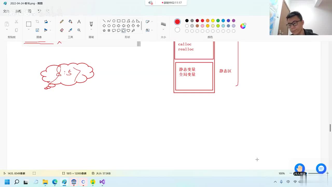This screenshot has height=187, width=332.
Task: Click the Crop image icon
Action: coord(37,22)
